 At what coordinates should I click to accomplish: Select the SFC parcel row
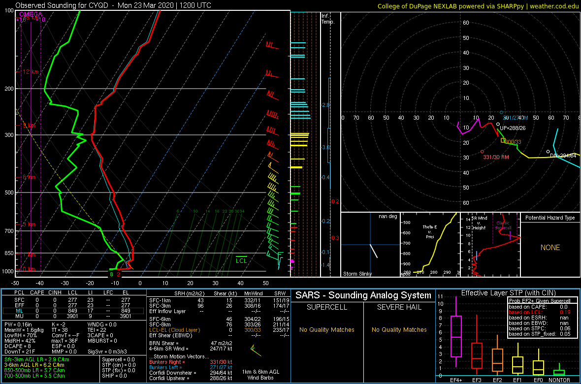tap(74, 299)
